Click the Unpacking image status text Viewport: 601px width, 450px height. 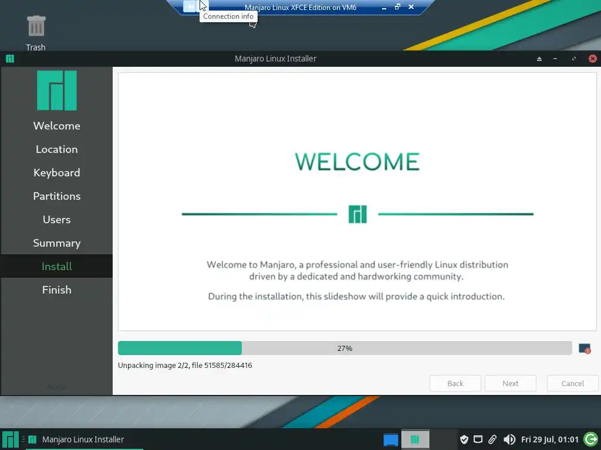pyautogui.click(x=185, y=365)
